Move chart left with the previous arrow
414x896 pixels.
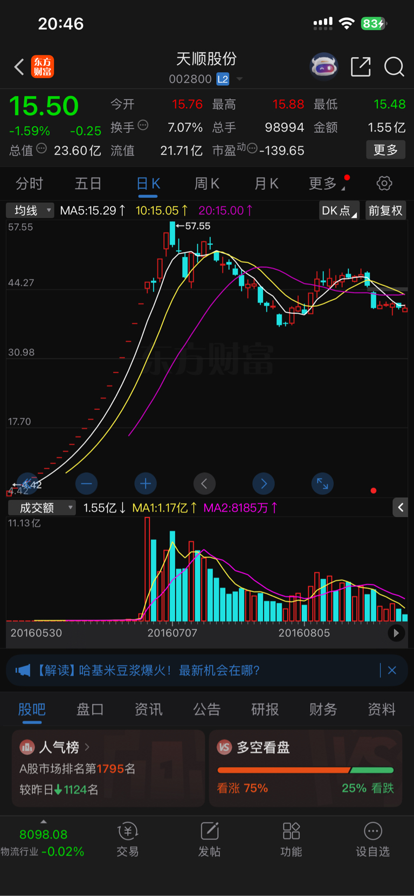[204, 484]
